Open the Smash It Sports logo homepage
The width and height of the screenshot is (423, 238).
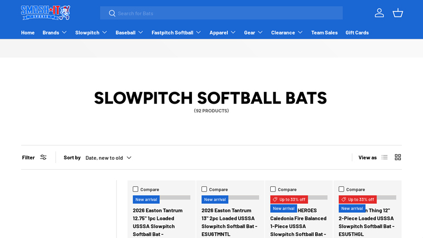click(45, 13)
